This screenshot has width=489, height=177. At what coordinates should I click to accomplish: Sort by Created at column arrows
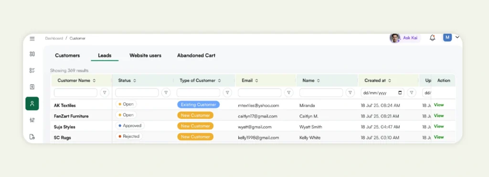click(390, 80)
